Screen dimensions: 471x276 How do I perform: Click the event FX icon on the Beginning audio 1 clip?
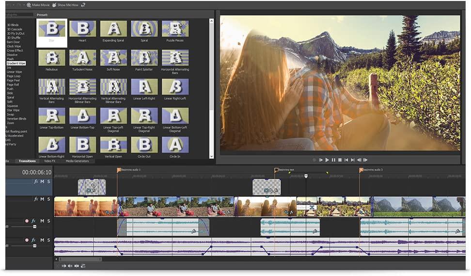point(194,231)
